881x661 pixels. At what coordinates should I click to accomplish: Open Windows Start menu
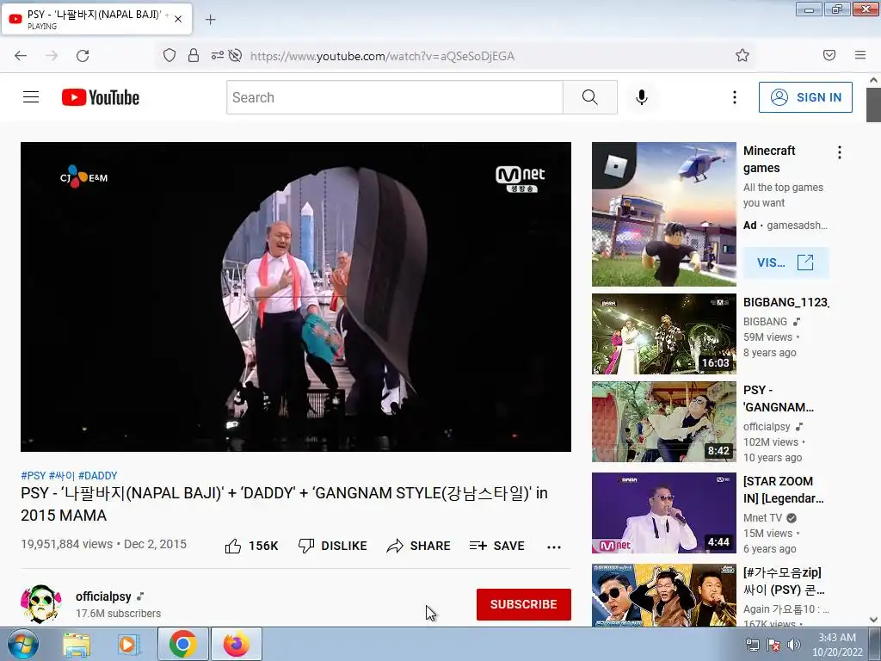(x=23, y=644)
